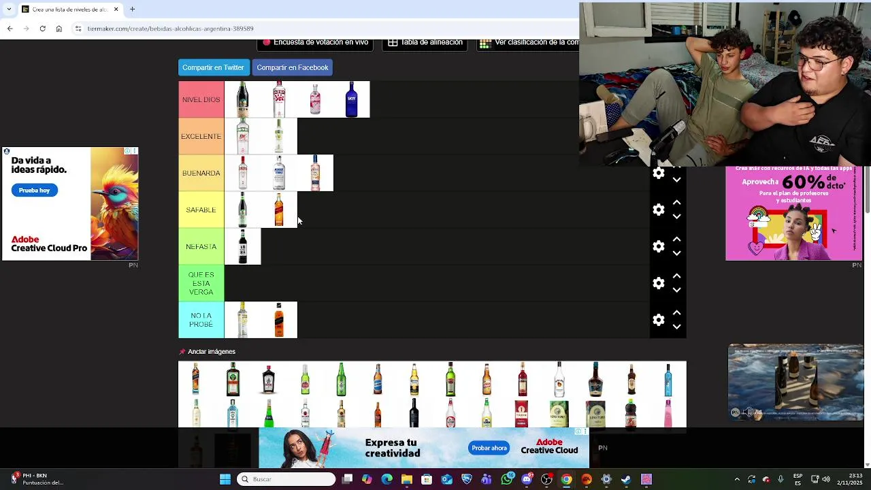Screen dimensions: 871x490
Task: Open WhatsApp from taskbar
Action: click(x=507, y=479)
